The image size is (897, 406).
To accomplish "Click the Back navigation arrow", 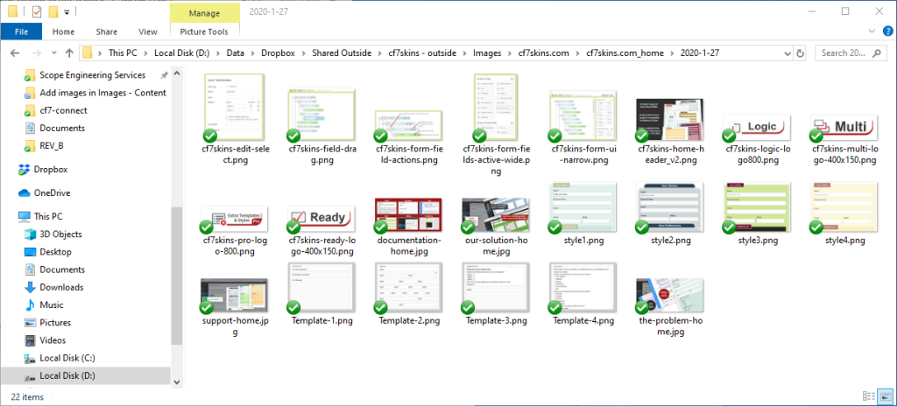I will point(14,53).
